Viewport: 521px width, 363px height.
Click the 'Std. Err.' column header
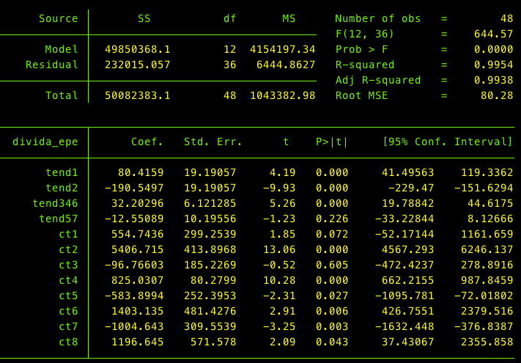(213, 142)
